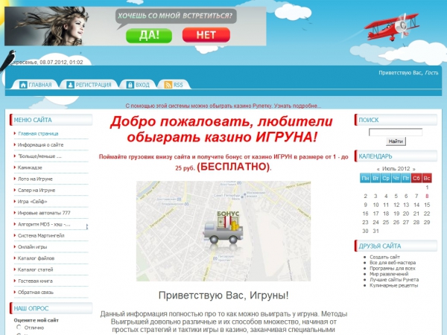This screenshot has width=447, height=335.
Task: Open the Регистрация tab
Action: click(x=89, y=85)
